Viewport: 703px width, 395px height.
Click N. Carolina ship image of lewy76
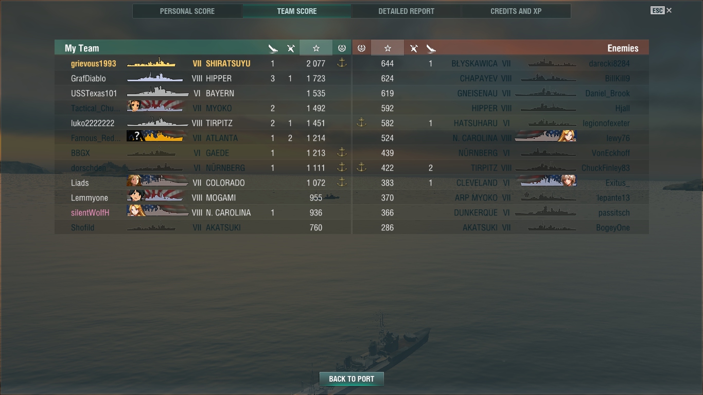tap(546, 138)
